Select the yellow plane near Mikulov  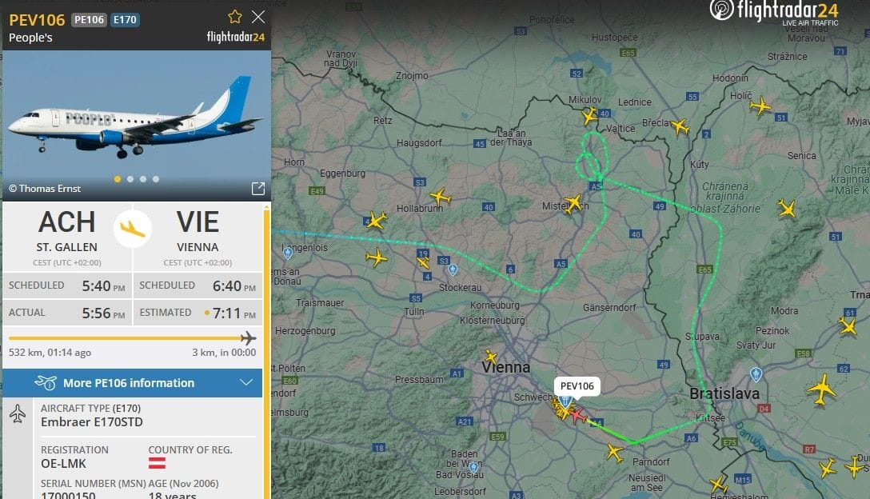[589, 115]
